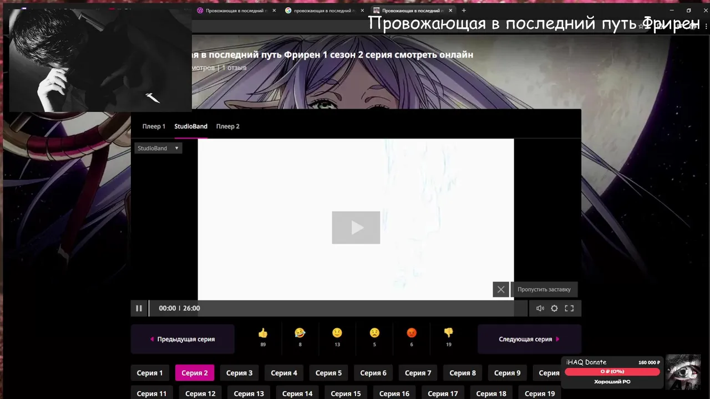This screenshot has height=399, width=710.
Task: Switch to Плеер 1 tab
Action: [x=154, y=126]
